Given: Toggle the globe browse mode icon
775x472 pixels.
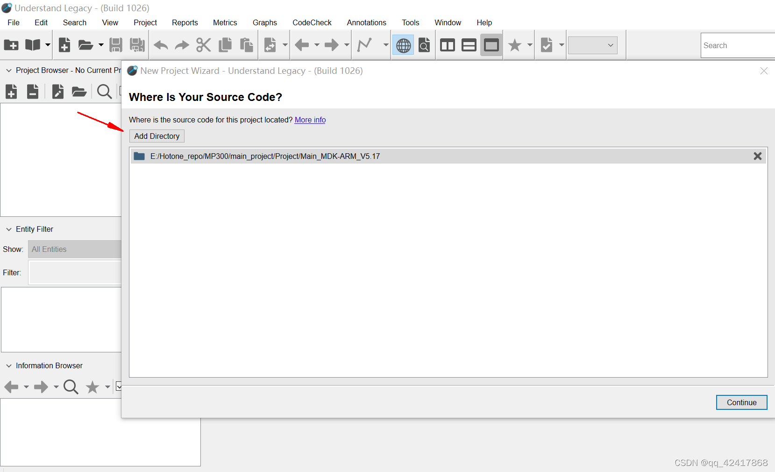Looking at the screenshot, I should 403,45.
